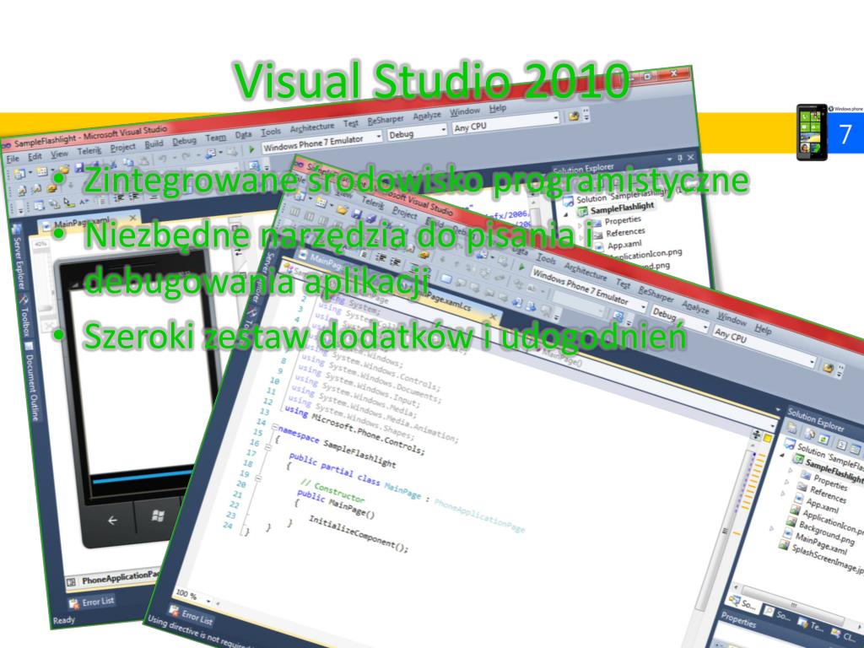Viewport: 864px width, 648px height.
Task: Expand References node in front Solution Explorer
Action: click(787, 482)
